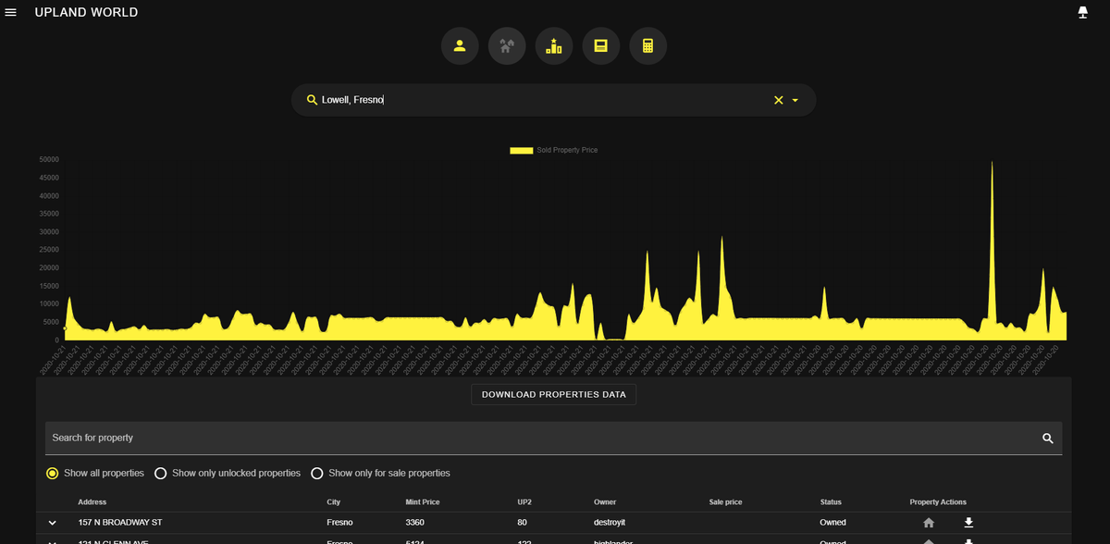Sort by the Address column header
1110x544 pixels.
click(92, 501)
